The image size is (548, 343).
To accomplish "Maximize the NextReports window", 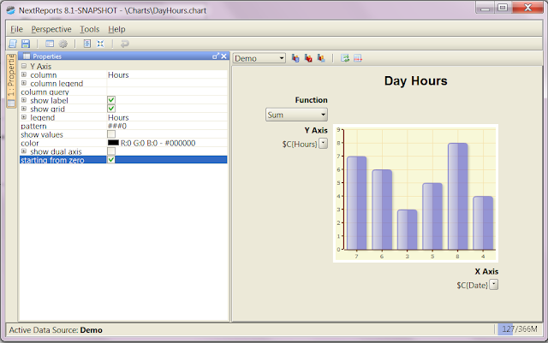I will [503, 8].
